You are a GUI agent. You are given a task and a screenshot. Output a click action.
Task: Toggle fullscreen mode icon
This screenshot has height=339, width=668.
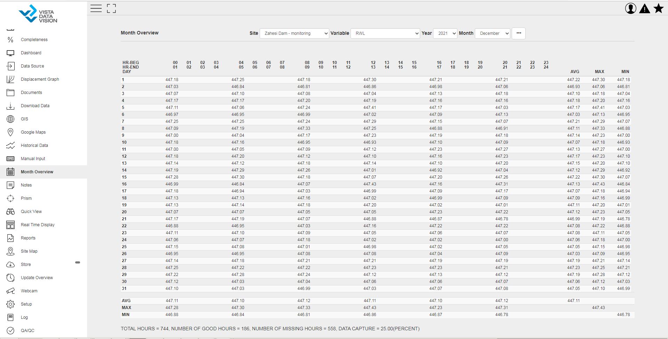click(111, 8)
